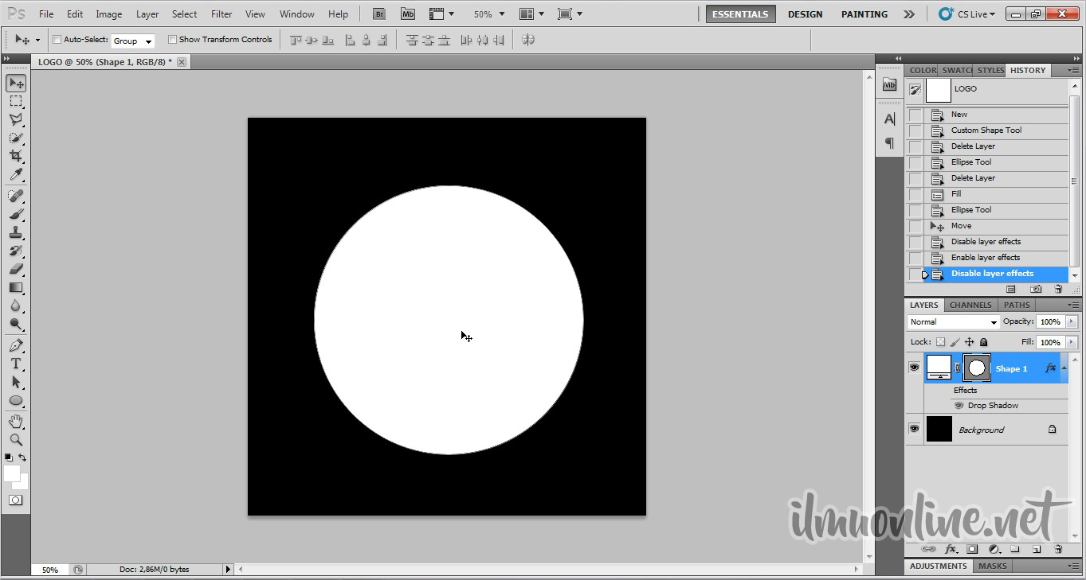Select the Zoom tool in toolbox
Screen dimensions: 1086x580
pyautogui.click(x=16, y=439)
